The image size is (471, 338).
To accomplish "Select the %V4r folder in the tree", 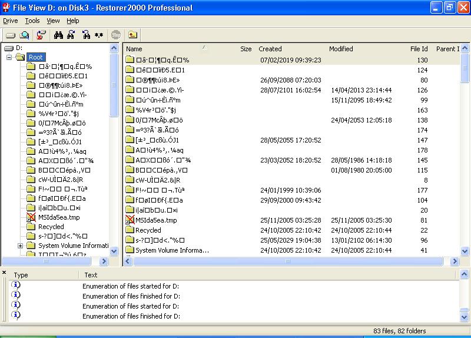I will click(58, 114).
